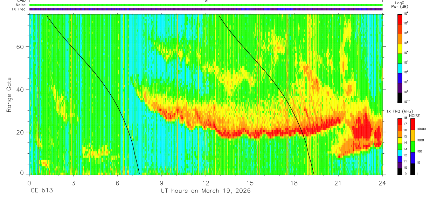This screenshot has width=430, height=198.
Task: Pick the blue segment of NOISE legend
Action: click(413, 157)
